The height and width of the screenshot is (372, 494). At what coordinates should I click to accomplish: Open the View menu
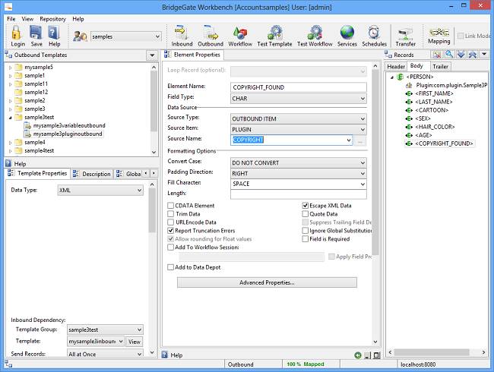pos(27,19)
